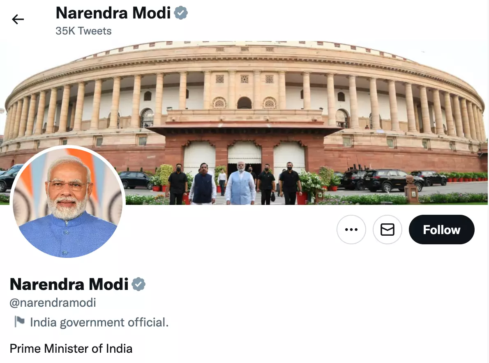Click the government flag icon
The height and width of the screenshot is (363, 489).
19,322
